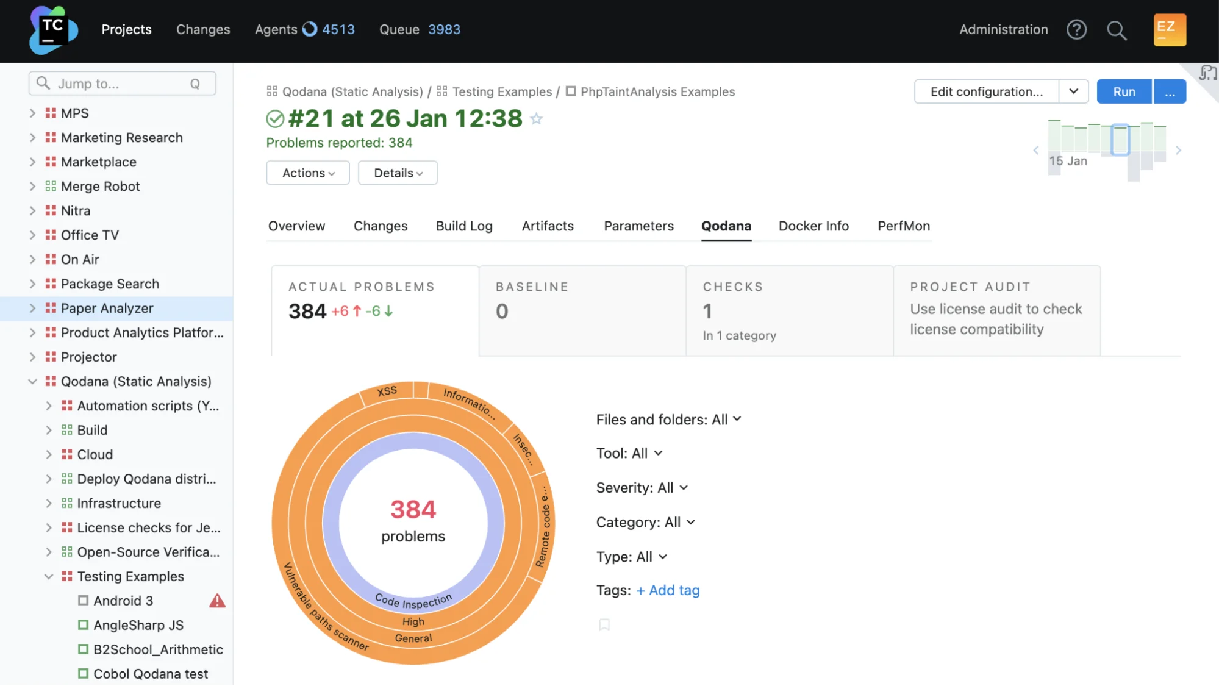
Task: Click the warning icon next to Android 3
Action: [x=218, y=600]
